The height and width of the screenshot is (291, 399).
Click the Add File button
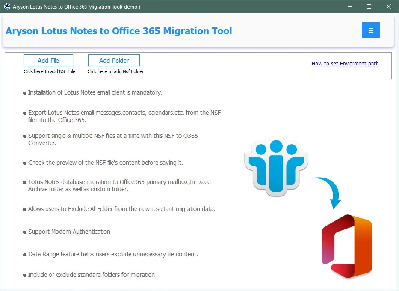coord(48,61)
